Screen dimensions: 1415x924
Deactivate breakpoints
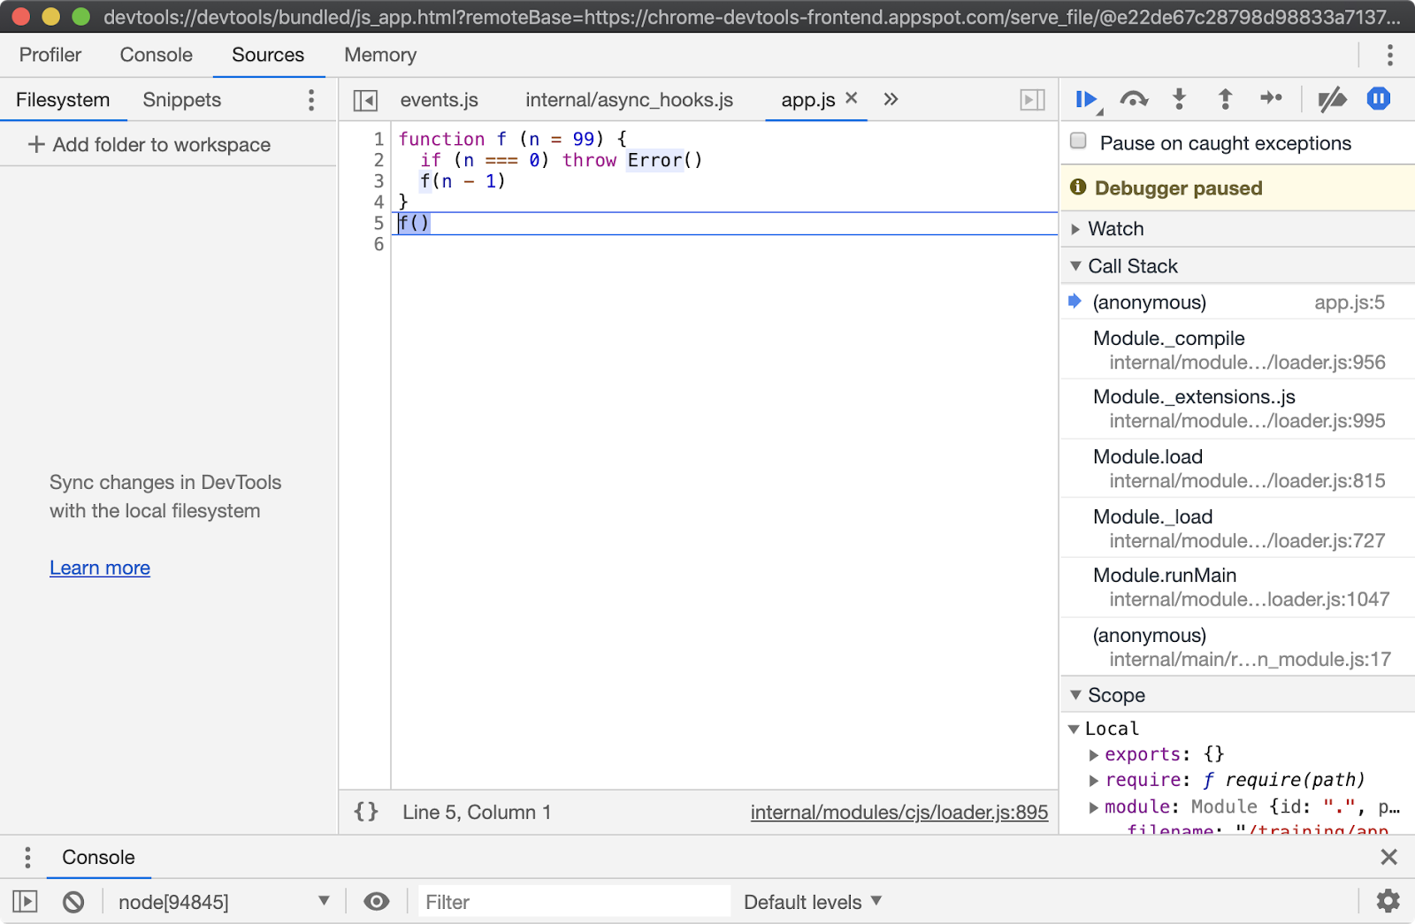[1332, 99]
